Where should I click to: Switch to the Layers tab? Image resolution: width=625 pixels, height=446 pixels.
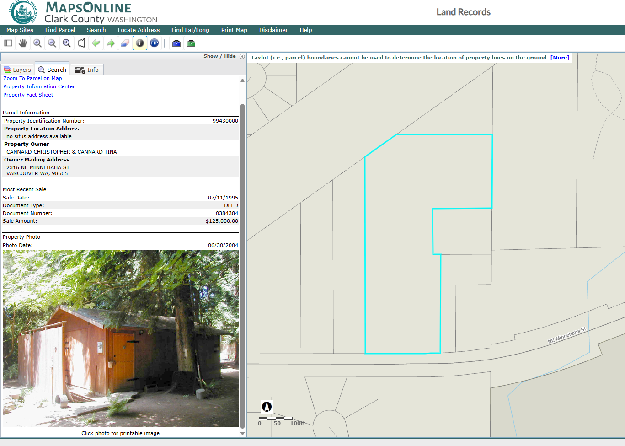click(18, 70)
